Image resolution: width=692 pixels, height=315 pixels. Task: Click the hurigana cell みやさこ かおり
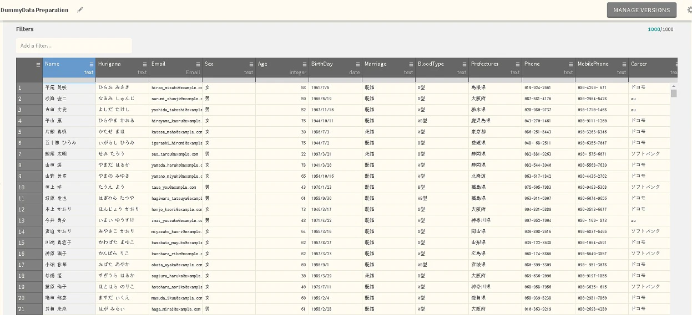123,231
